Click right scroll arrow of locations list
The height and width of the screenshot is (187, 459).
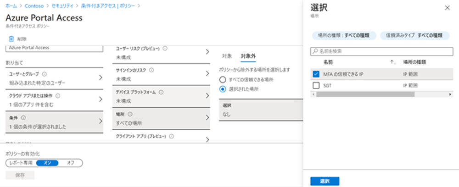click(450, 94)
